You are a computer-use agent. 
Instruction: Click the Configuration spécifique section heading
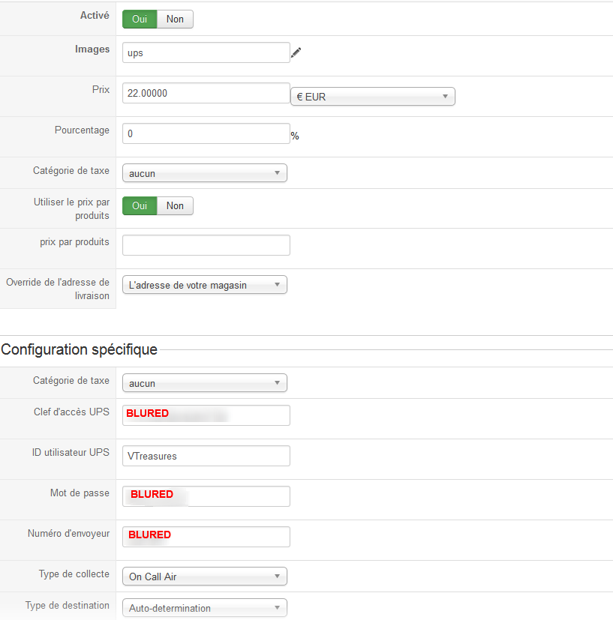pyautogui.click(x=80, y=349)
